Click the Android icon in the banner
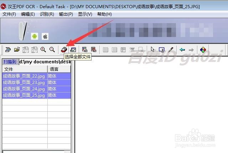Image resolution: width=228 pixels, height=153 pixels. pos(35,36)
